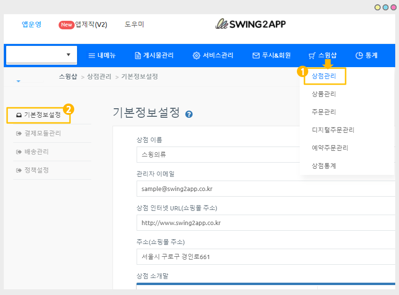Image resolution: width=399 pixels, height=295 pixels.
Task: Expand the small blue arrow below app selector
Action: tap(18, 81)
